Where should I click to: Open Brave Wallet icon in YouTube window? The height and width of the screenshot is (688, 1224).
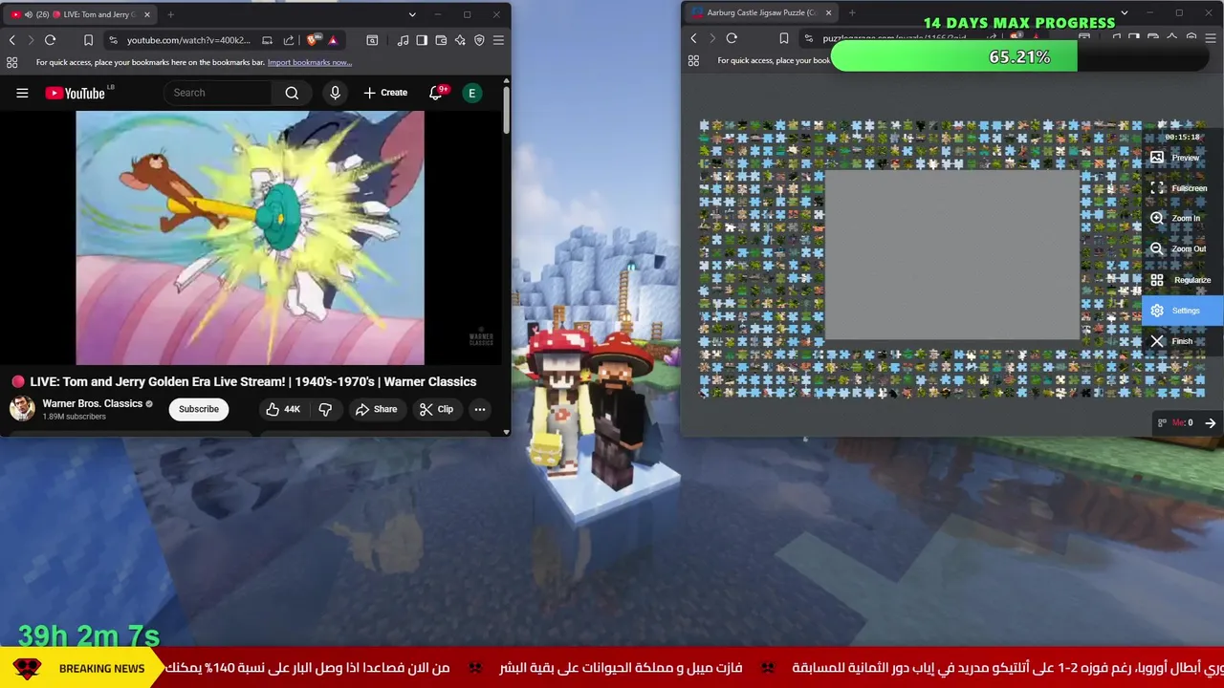pos(441,40)
